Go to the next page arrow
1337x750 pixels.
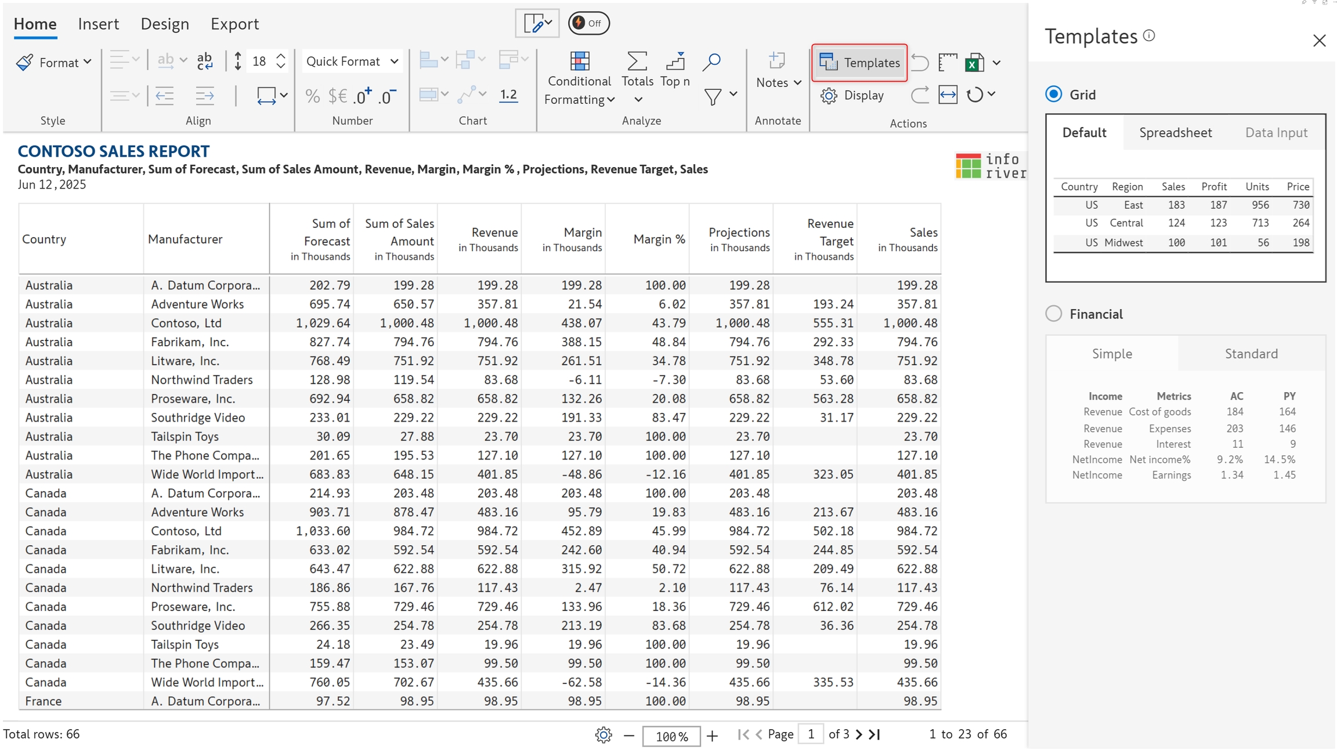(x=859, y=734)
